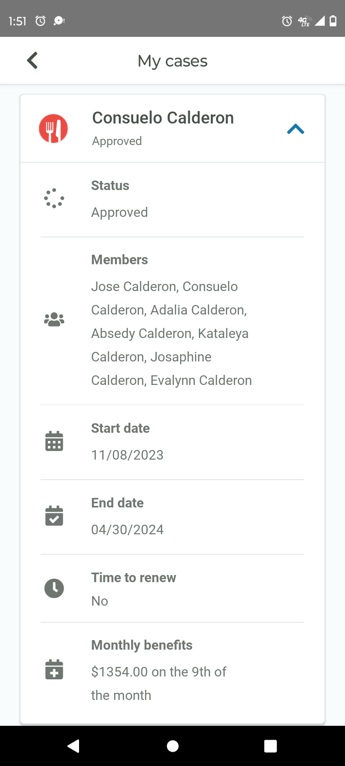Tap the Android recent apps square

271,746
